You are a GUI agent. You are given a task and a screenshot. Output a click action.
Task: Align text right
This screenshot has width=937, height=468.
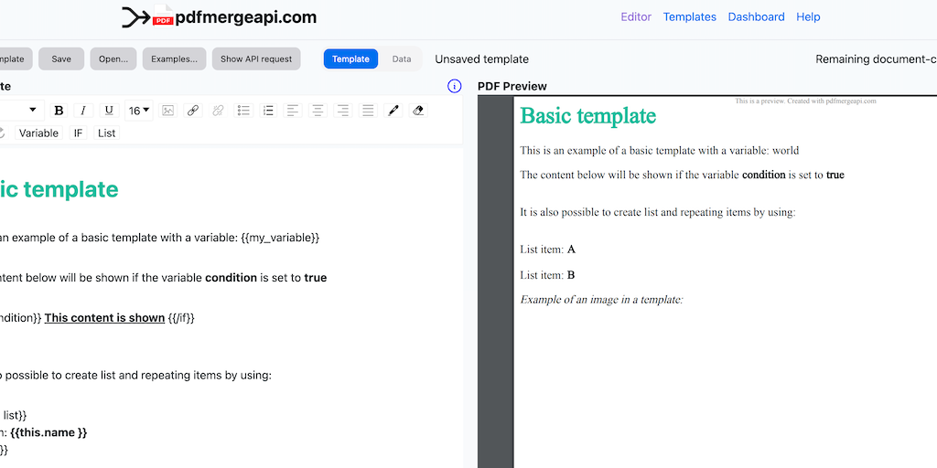tap(343, 111)
